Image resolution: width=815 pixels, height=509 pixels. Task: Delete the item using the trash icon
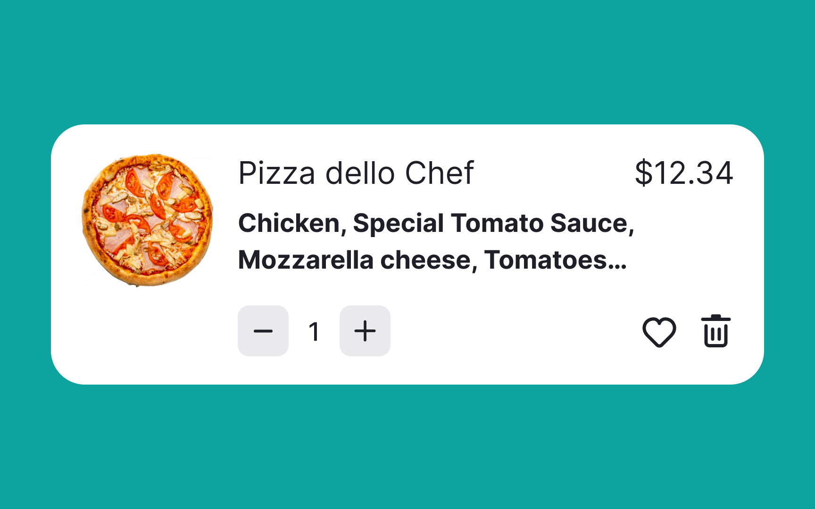716,331
